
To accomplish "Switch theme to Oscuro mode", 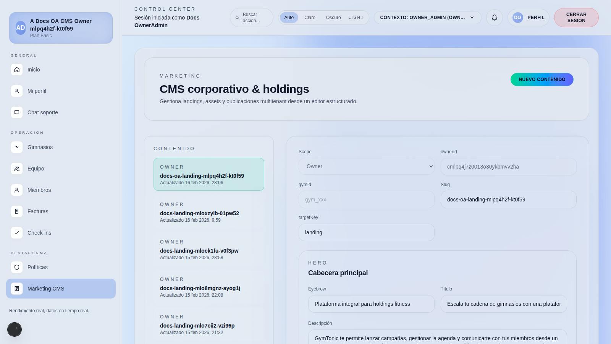I will coord(333,18).
